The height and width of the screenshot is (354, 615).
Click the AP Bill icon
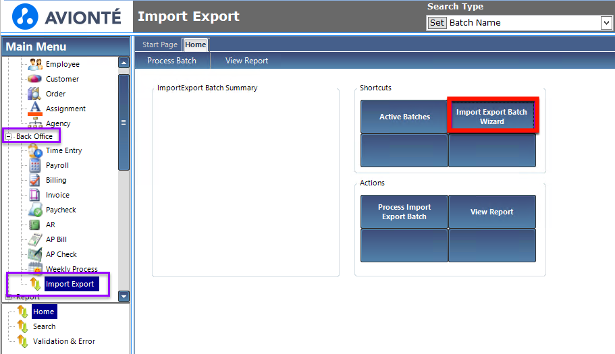pos(35,239)
